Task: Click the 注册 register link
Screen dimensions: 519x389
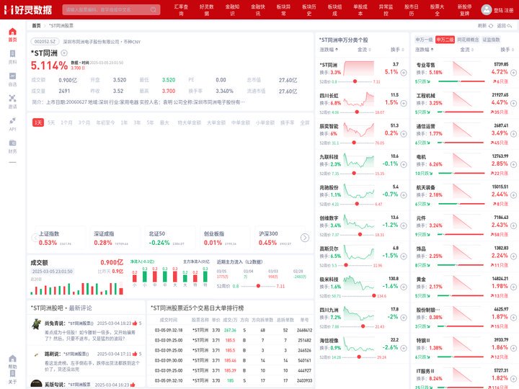Action: click(509, 10)
